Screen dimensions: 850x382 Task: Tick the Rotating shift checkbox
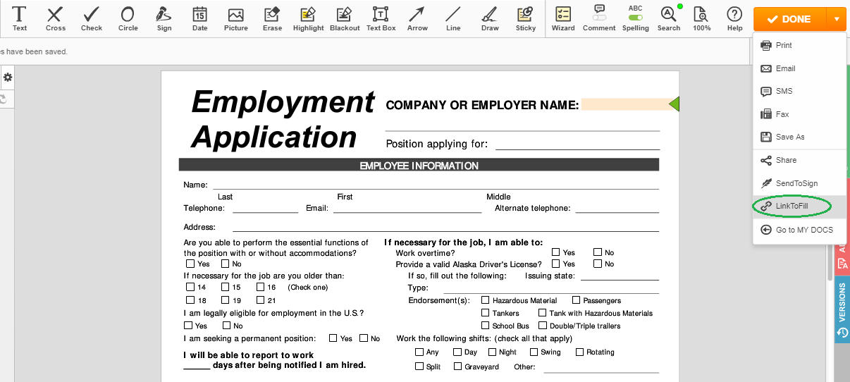click(579, 352)
